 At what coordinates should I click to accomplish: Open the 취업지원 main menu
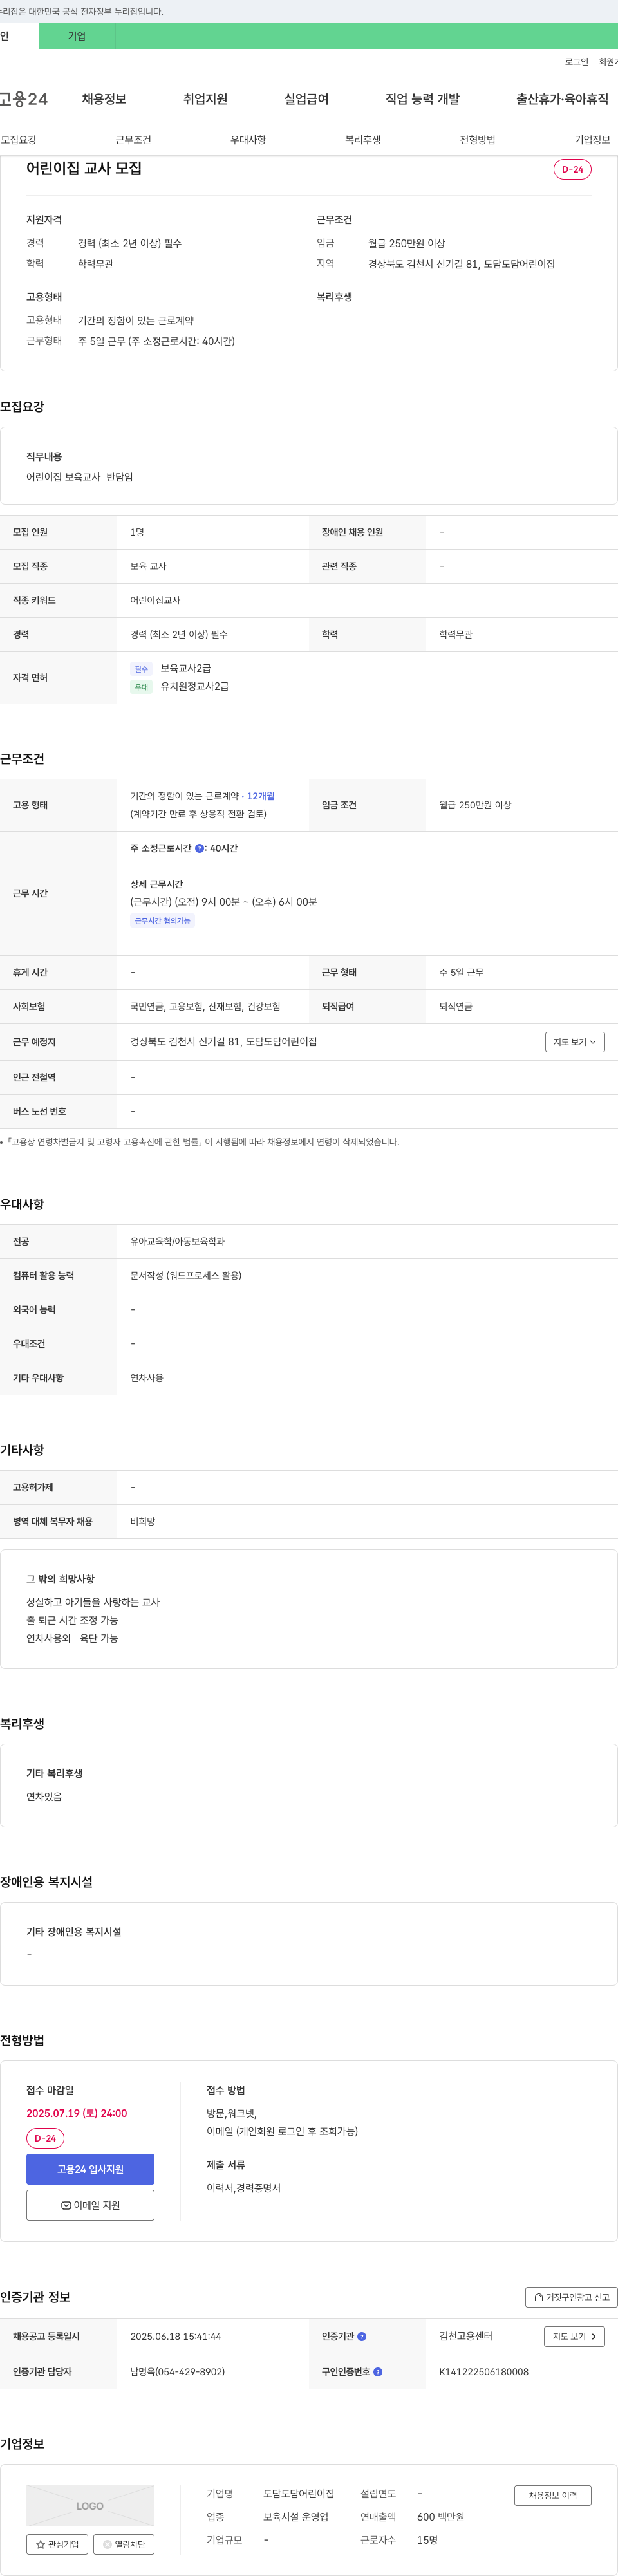tap(205, 99)
